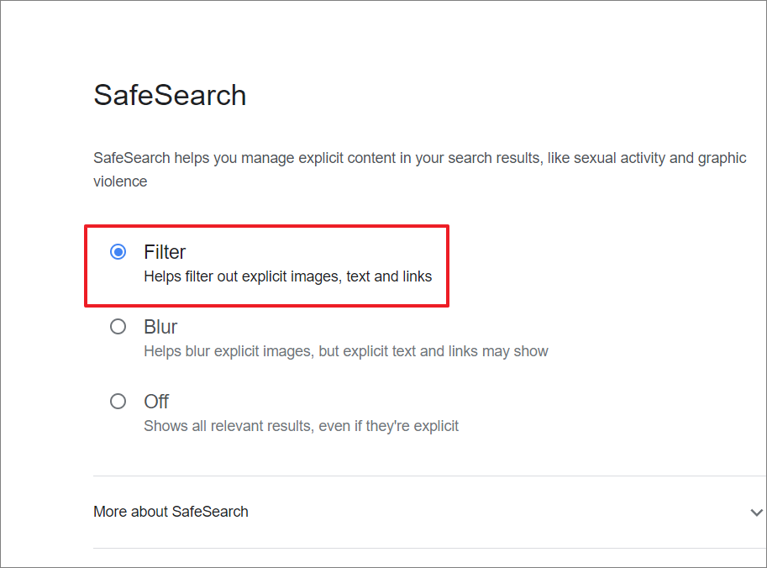
Task: Click the "Blur" option label text
Action: (160, 327)
